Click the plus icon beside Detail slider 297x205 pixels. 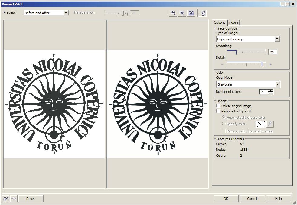pos(271,65)
